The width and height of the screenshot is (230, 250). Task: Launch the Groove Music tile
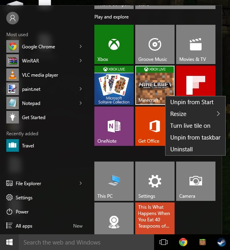point(155,44)
